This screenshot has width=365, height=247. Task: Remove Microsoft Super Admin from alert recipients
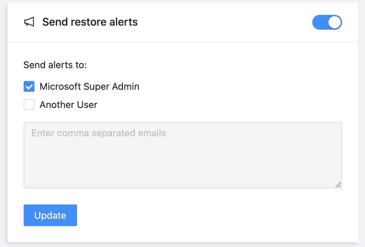click(29, 86)
